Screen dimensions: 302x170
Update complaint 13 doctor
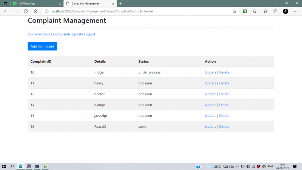211,94
